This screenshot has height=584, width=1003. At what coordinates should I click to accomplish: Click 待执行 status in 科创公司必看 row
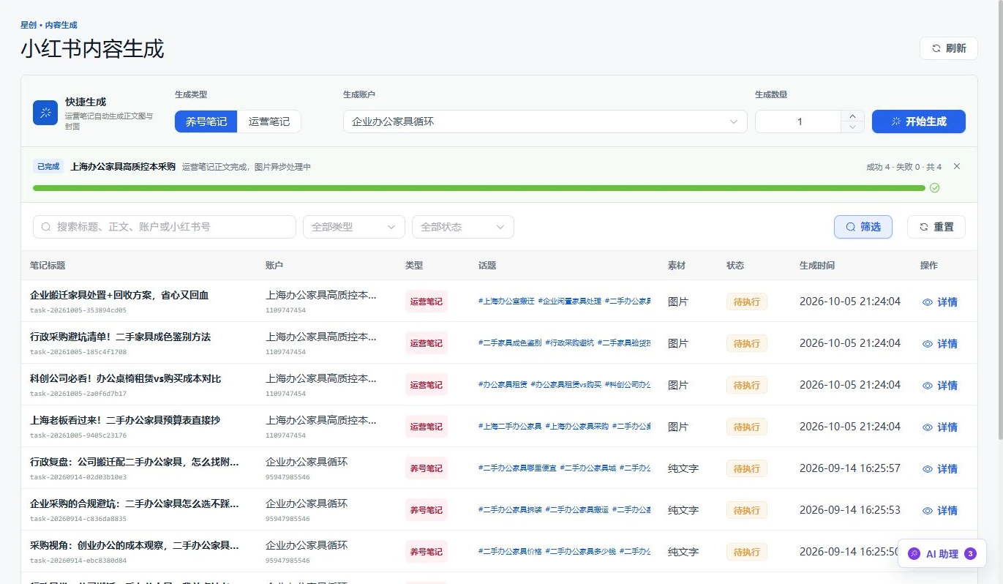pos(746,385)
